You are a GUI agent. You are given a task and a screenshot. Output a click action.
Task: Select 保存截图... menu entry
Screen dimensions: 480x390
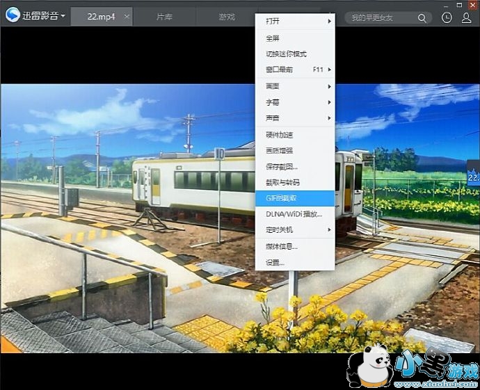click(x=295, y=166)
